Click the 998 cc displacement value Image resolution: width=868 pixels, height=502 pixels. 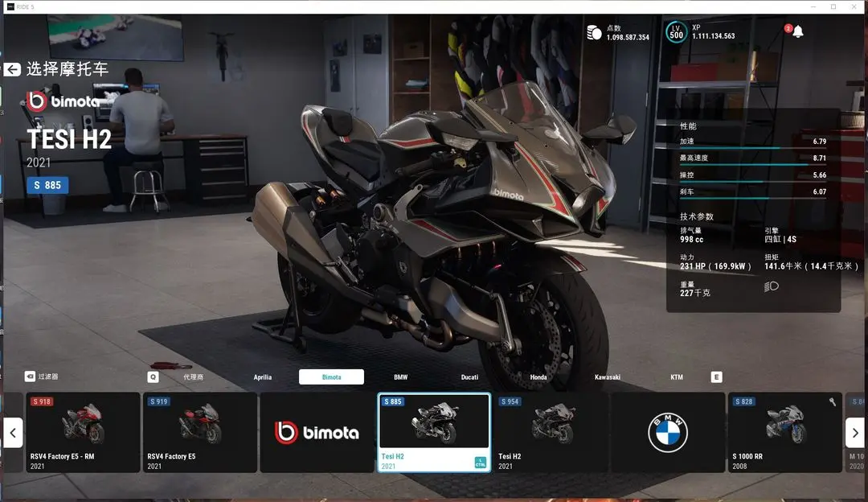pos(691,240)
